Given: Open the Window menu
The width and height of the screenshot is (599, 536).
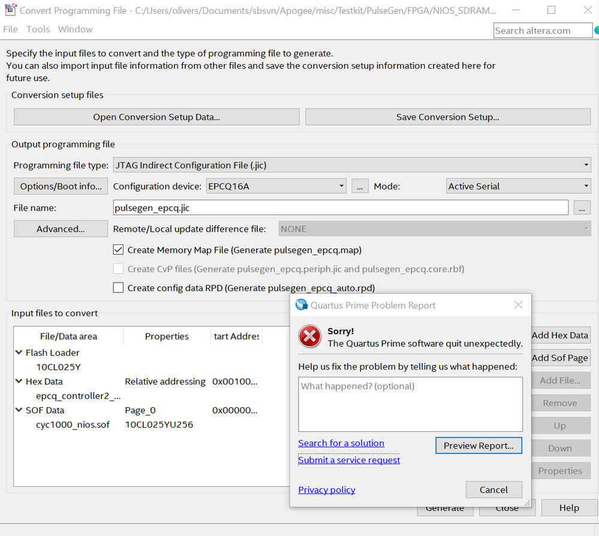Looking at the screenshot, I should click(76, 29).
